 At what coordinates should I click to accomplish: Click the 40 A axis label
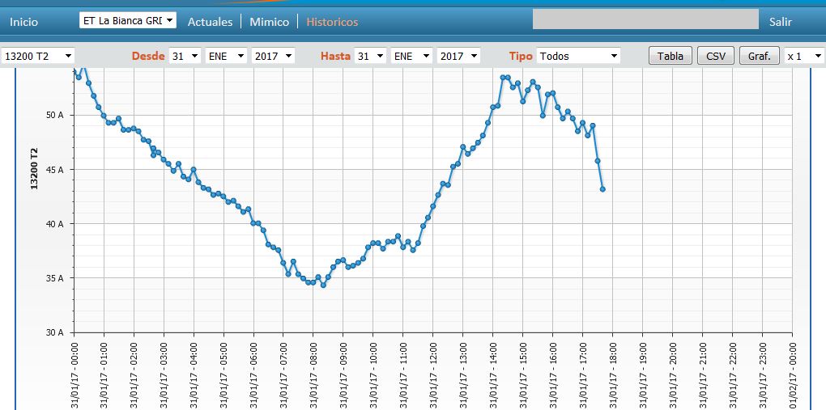coord(54,224)
